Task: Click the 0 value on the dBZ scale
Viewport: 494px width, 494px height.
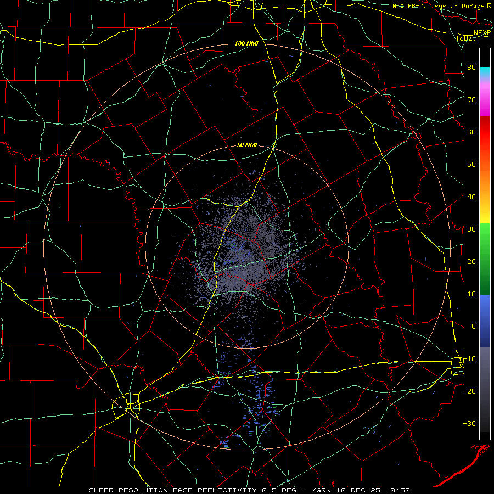Action: [474, 327]
